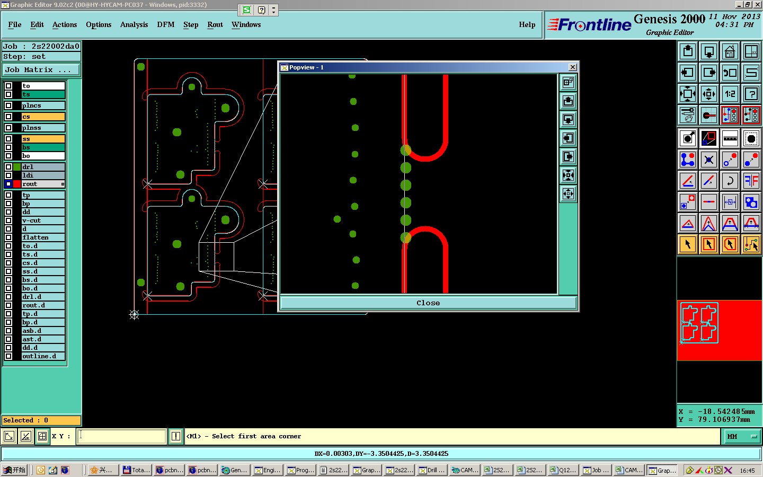Viewport: 763px width, 477px height.
Task: Click the X-shaped delete point icon
Action: (x=709, y=160)
